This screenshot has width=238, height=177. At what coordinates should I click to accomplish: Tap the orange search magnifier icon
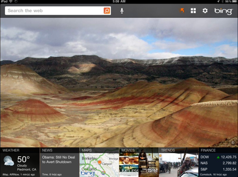pyautogui.click(x=107, y=10)
